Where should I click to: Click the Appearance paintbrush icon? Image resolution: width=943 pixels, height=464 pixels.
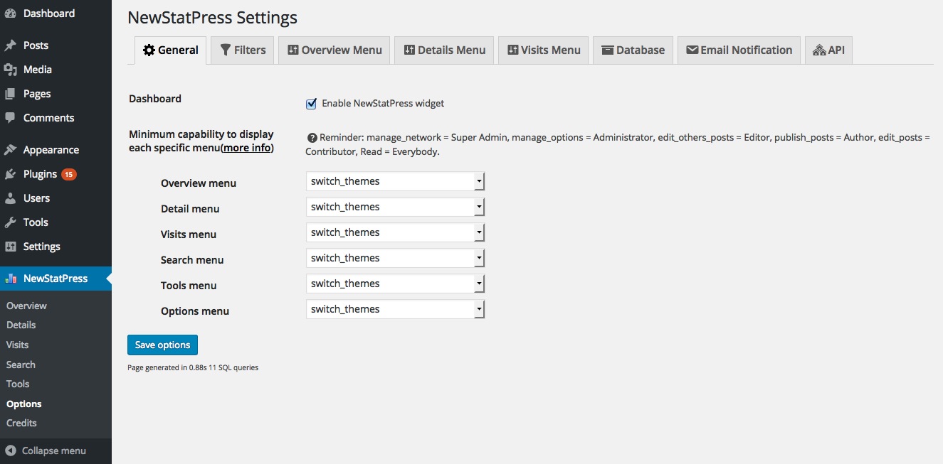(10, 150)
